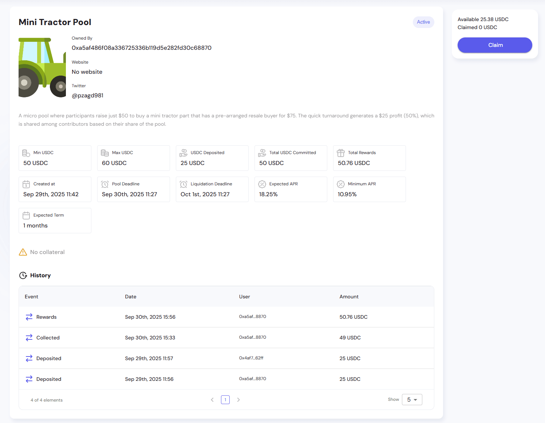Click the Active status badge
This screenshot has width=545, height=423.
(x=423, y=22)
